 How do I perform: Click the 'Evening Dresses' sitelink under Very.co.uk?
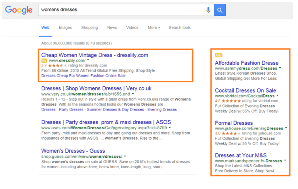click(x=162, y=109)
